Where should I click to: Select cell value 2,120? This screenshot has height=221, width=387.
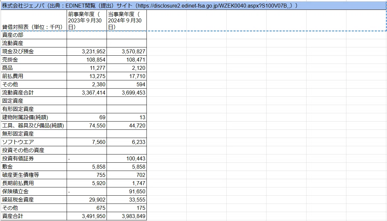point(127,68)
